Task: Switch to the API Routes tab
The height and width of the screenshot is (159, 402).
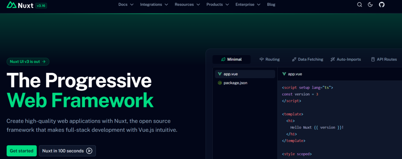Action: pos(384,59)
